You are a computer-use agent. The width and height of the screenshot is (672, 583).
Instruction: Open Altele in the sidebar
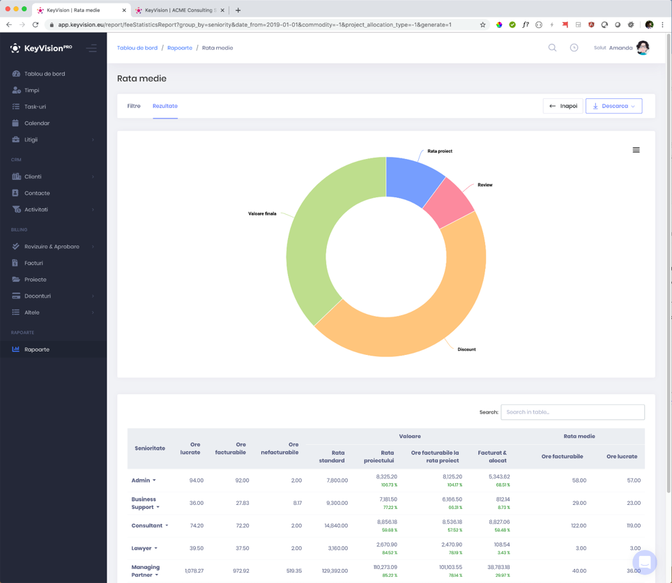(31, 312)
